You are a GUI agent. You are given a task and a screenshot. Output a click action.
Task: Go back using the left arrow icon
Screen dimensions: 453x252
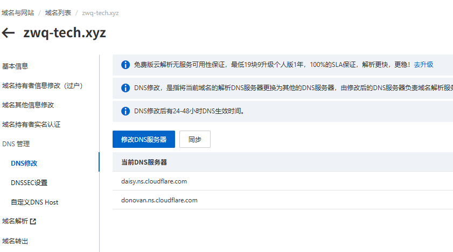9,33
